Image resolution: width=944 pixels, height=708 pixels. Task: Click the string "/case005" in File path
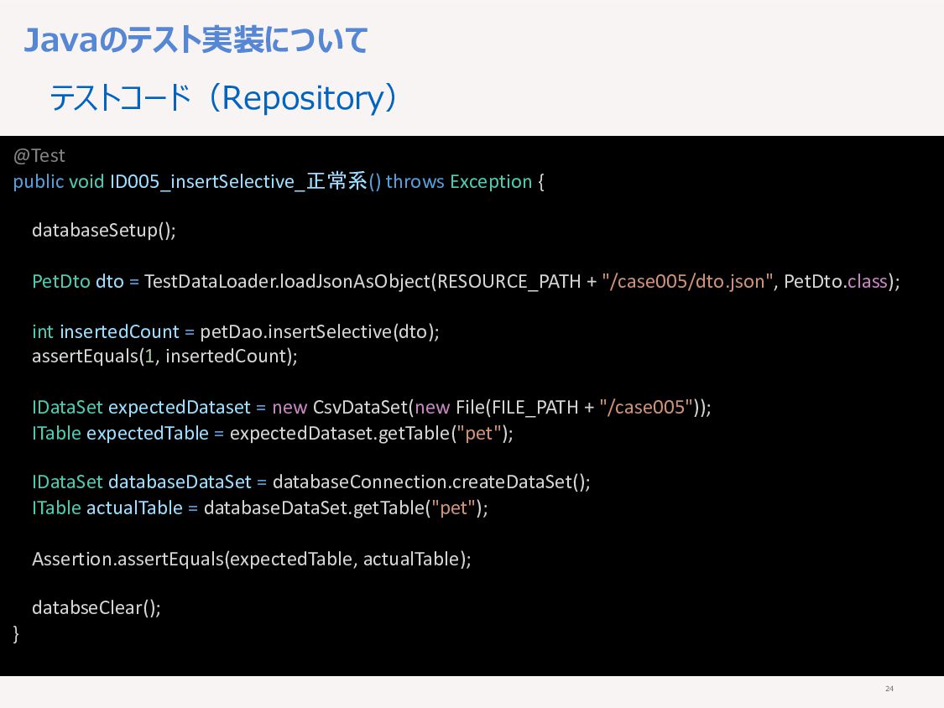tap(646, 408)
